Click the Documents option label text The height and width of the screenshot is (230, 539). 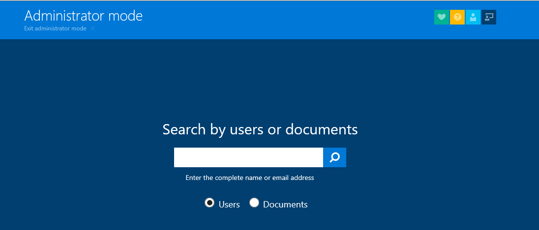click(285, 204)
